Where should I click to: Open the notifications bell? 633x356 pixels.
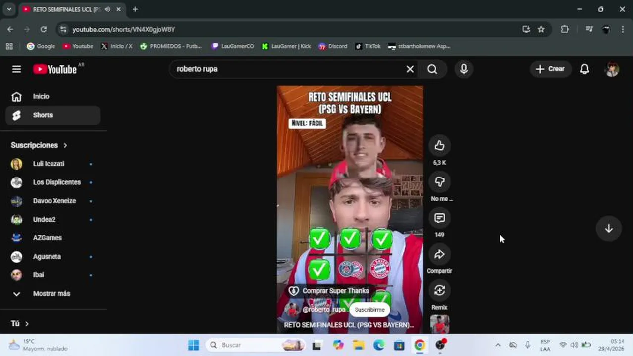(584, 69)
